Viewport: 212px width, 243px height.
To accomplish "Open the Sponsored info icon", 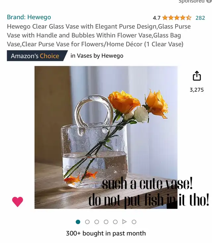I will 209,1.
